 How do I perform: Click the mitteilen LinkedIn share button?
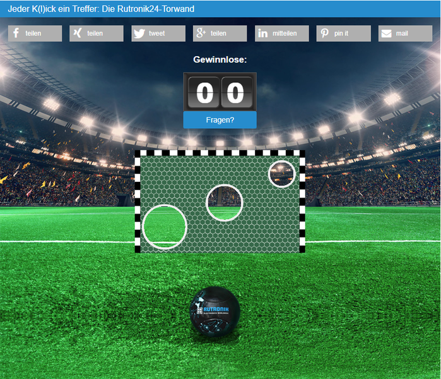[282, 33]
